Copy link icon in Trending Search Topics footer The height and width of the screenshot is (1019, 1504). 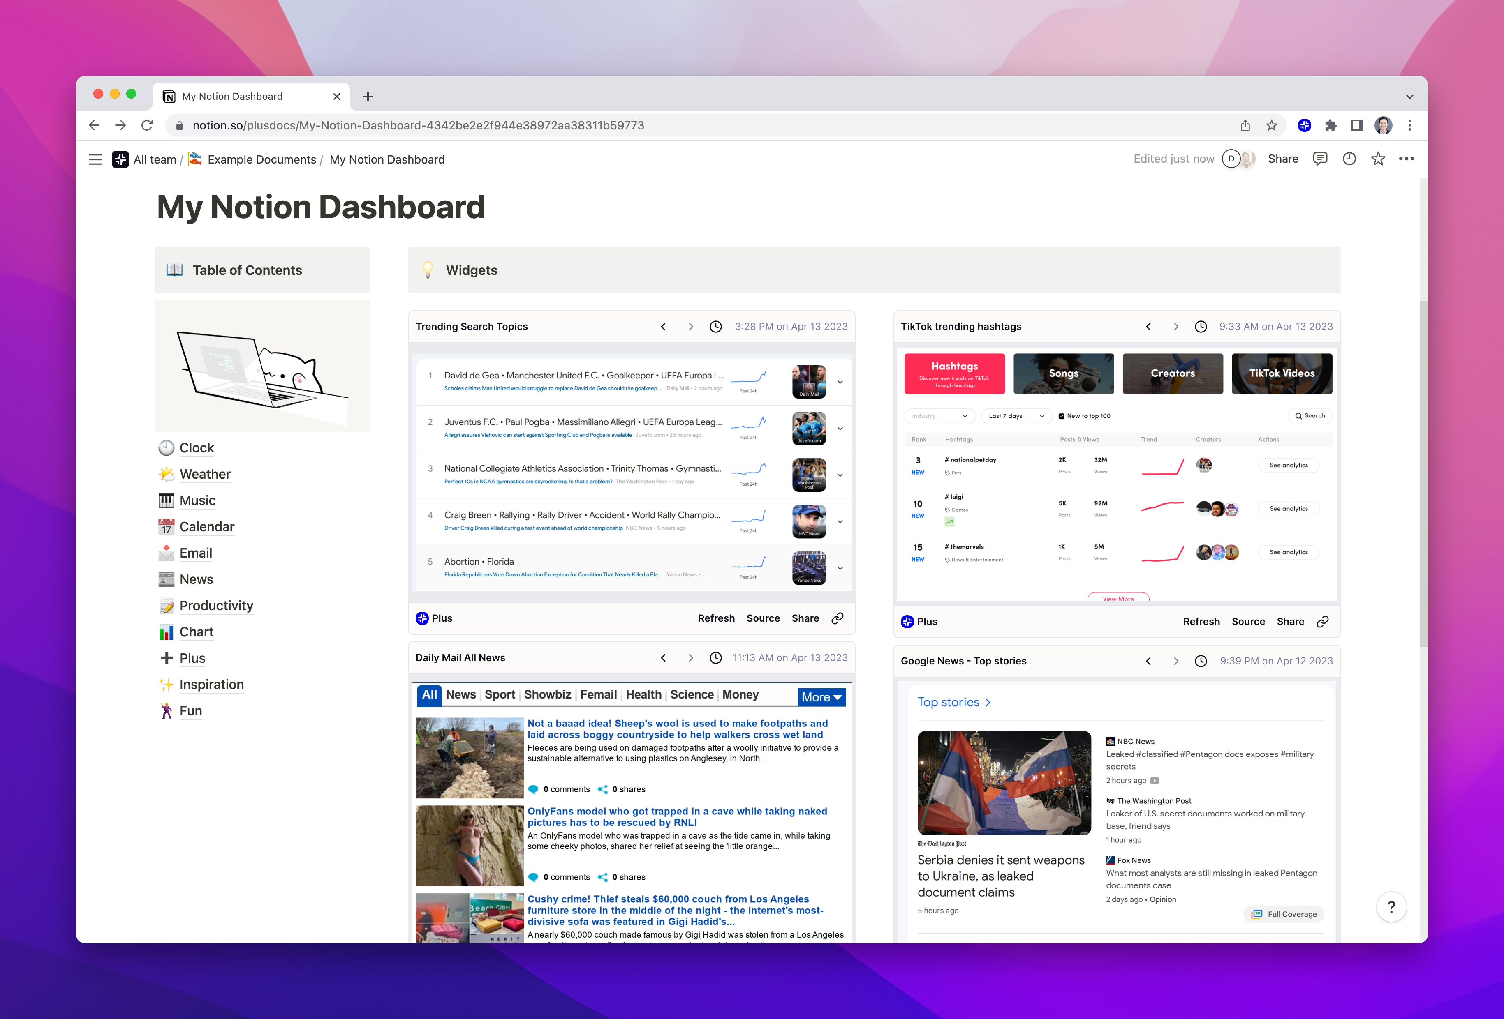[x=838, y=618]
